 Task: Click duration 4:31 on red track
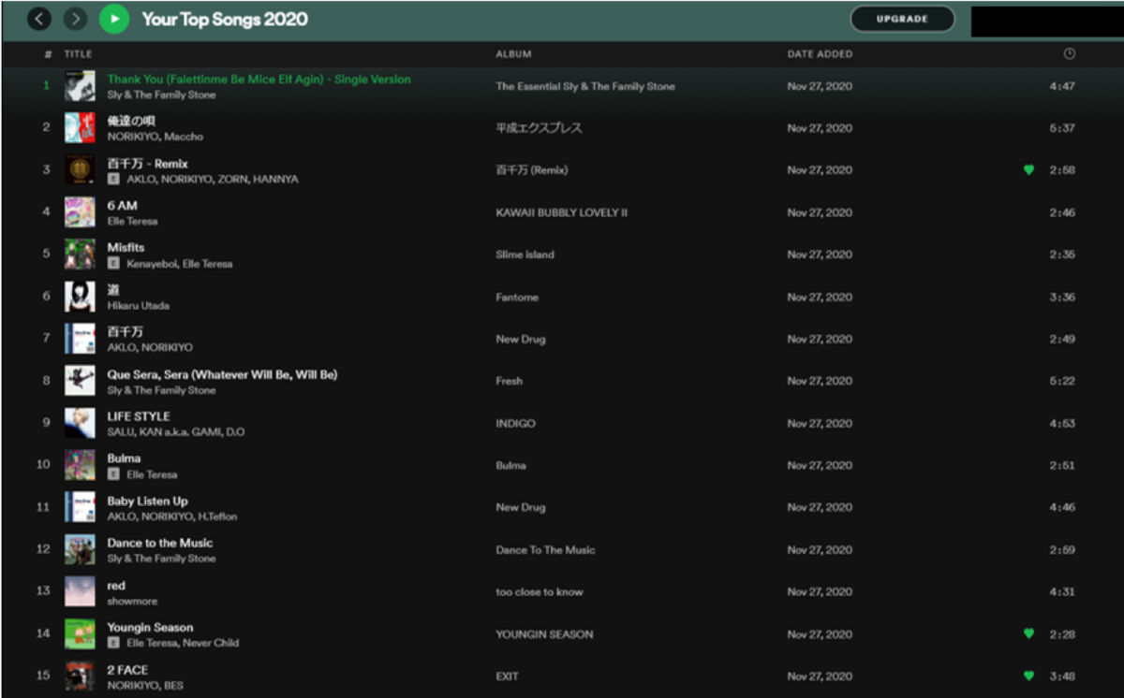[x=1061, y=591]
